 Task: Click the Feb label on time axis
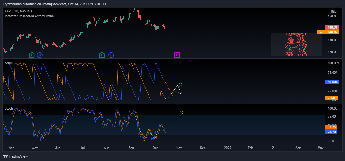pyautogui.click(x=250, y=148)
